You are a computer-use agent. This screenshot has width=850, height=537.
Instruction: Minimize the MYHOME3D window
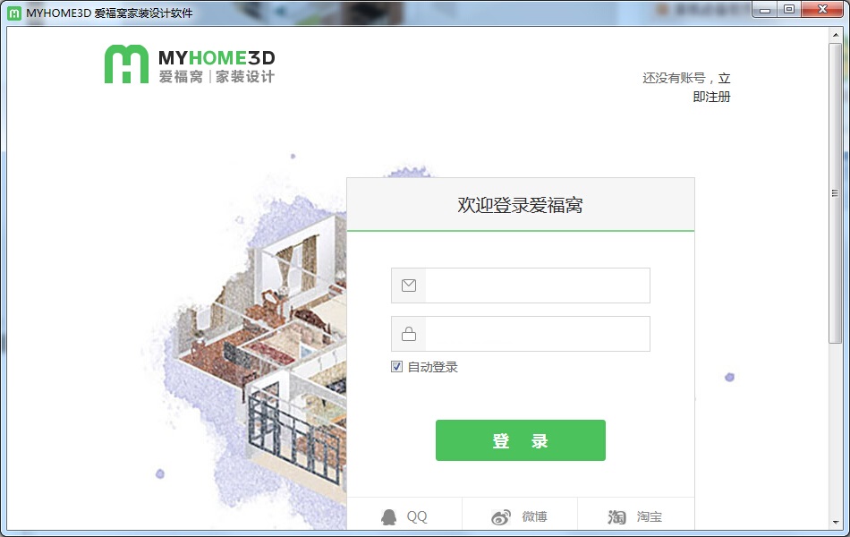click(x=763, y=9)
